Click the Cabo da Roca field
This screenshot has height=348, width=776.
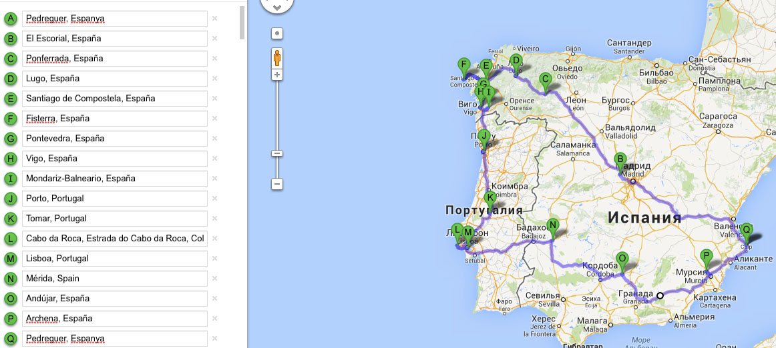tap(114, 239)
